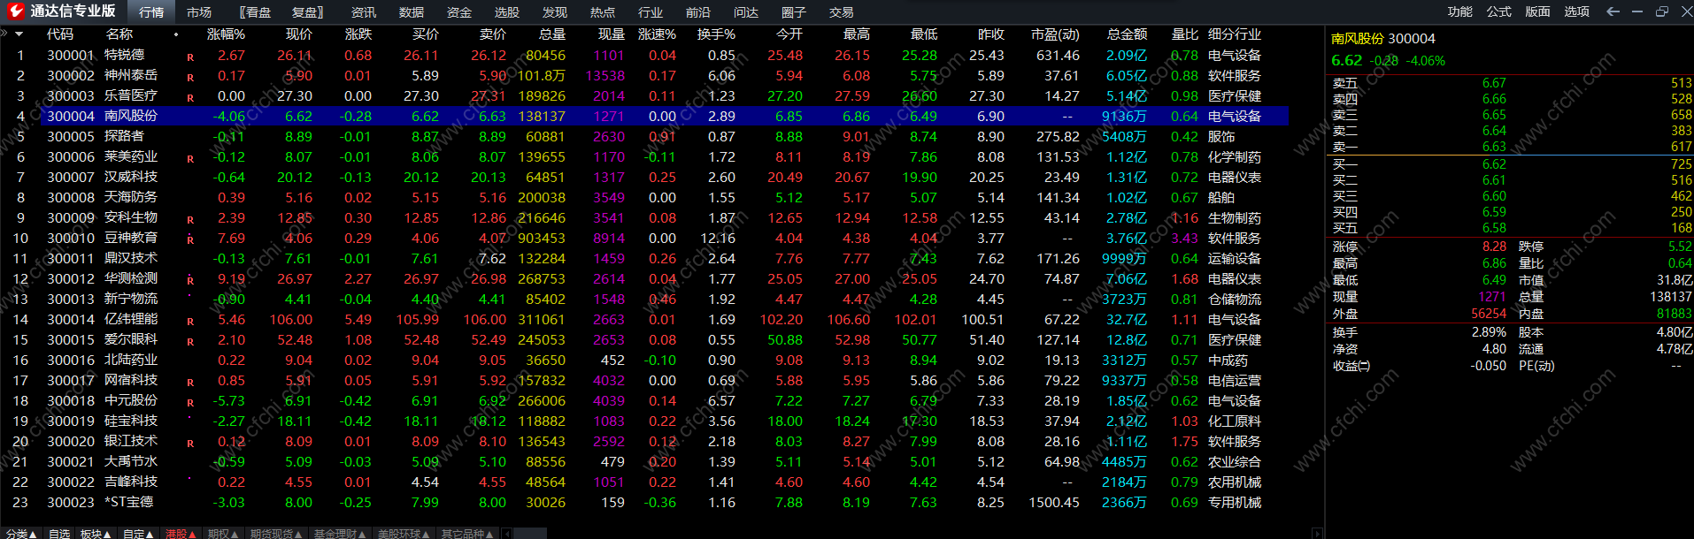Open the 其它品种▲ other products tab
The image size is (1694, 539).
coord(467,534)
